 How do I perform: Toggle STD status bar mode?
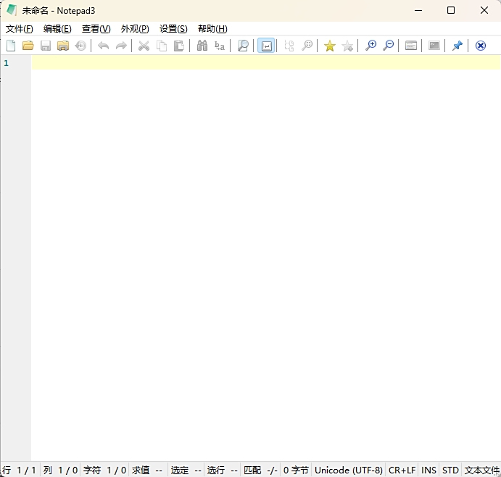point(450,470)
